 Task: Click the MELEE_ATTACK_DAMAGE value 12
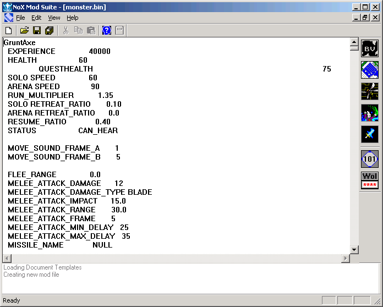point(119,183)
